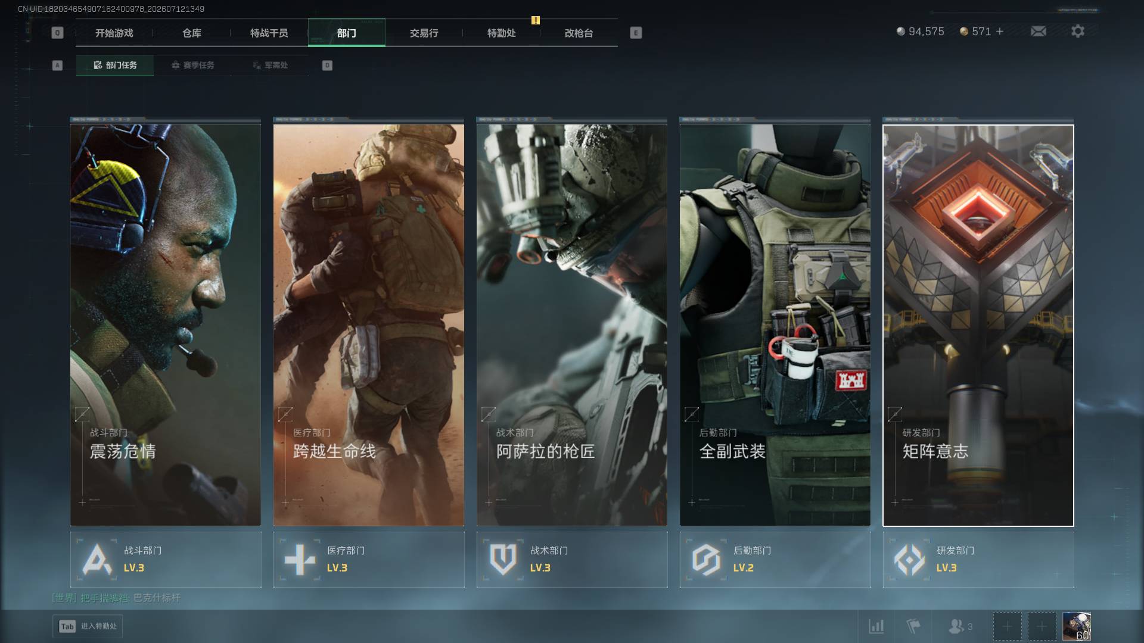
Task: Open the 军需处 sub-tab
Action: (270, 65)
